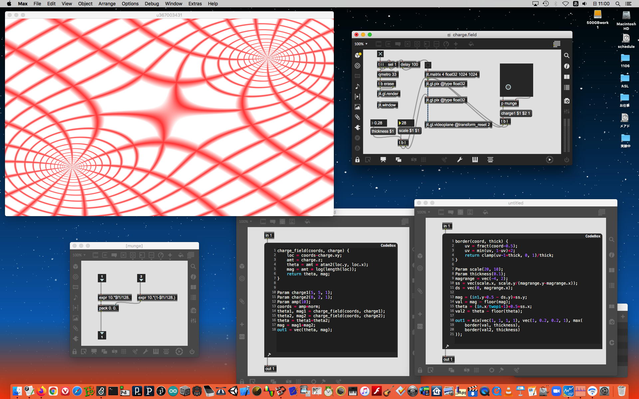Open the Max Console wrench icon
The image size is (639, 399).
[460, 160]
